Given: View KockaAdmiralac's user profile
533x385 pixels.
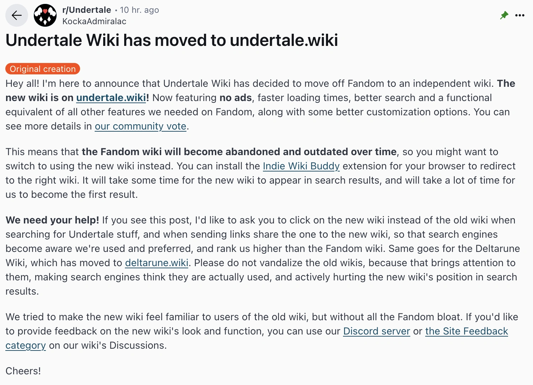Looking at the screenshot, I should tap(94, 21).
